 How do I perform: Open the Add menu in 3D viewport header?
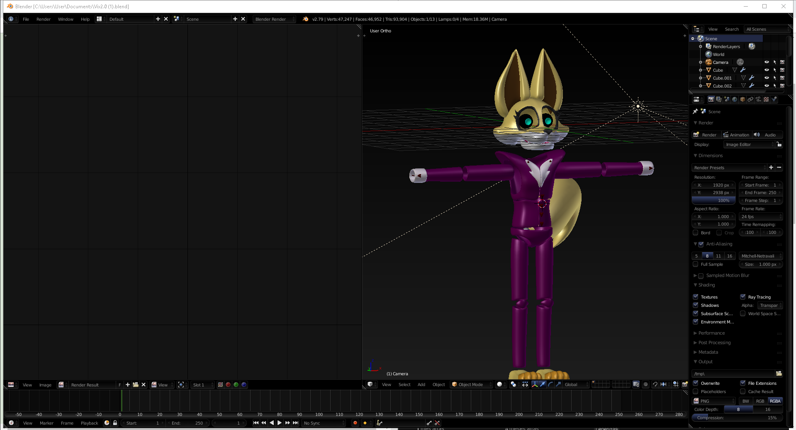[x=421, y=384]
